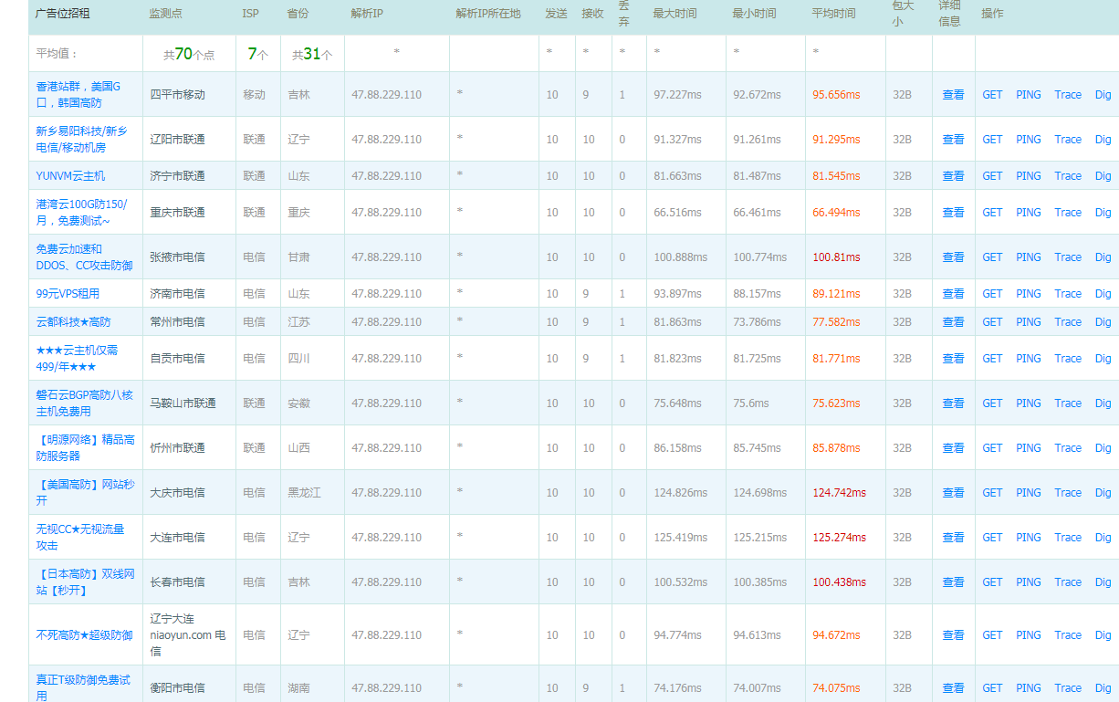The image size is (1119, 702).
Task: Click the 广告位招租 header text
Action: click(x=63, y=14)
